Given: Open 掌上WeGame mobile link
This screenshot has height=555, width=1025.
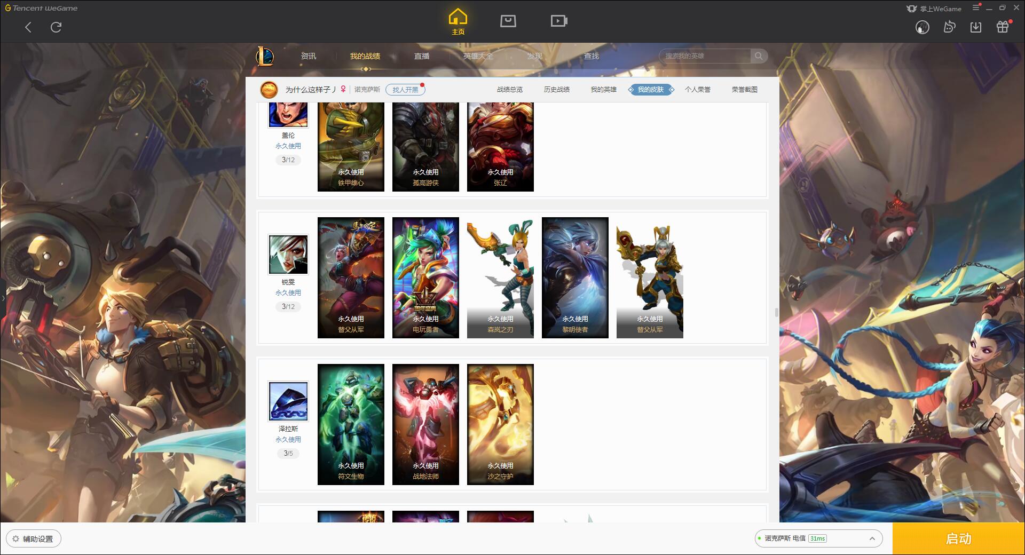Looking at the screenshot, I should [934, 9].
